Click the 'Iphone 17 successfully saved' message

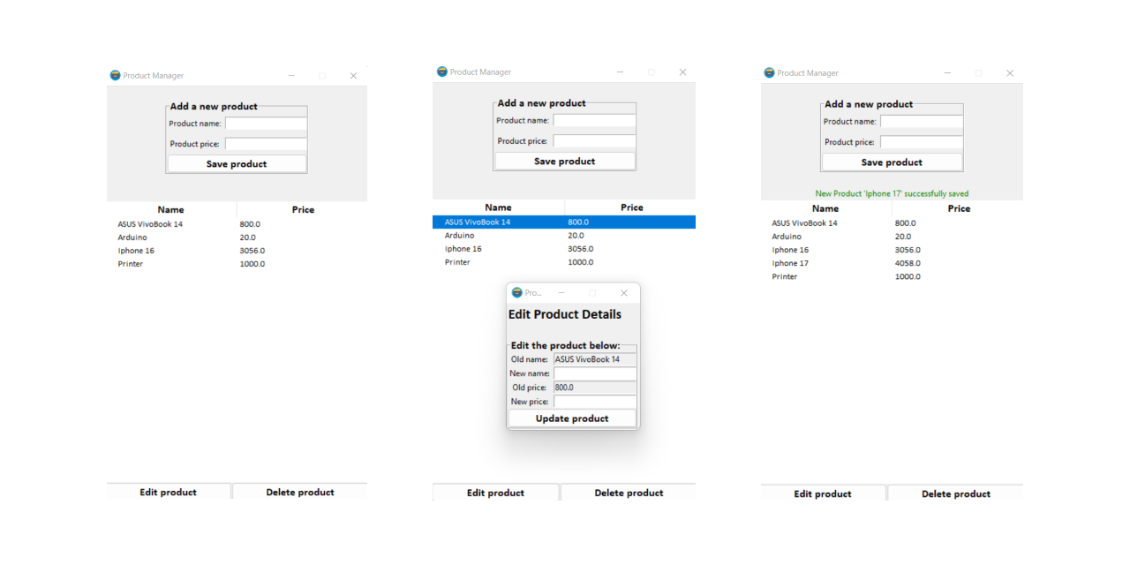[892, 192]
